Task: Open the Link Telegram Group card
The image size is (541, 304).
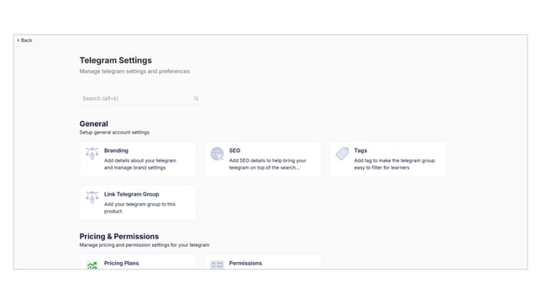Action: 138,202
